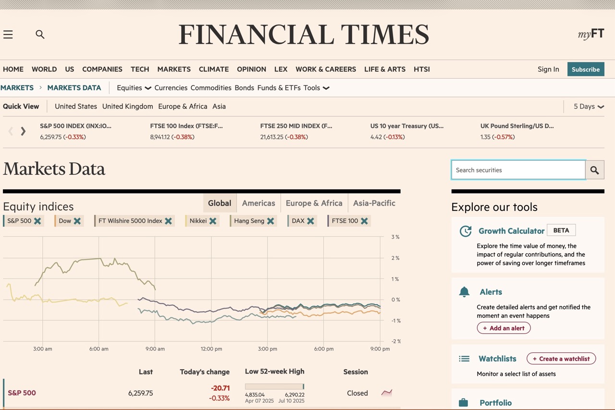Viewport: 615px width, 410px height.
Task: Click the Subscribe button
Action: pos(586,69)
